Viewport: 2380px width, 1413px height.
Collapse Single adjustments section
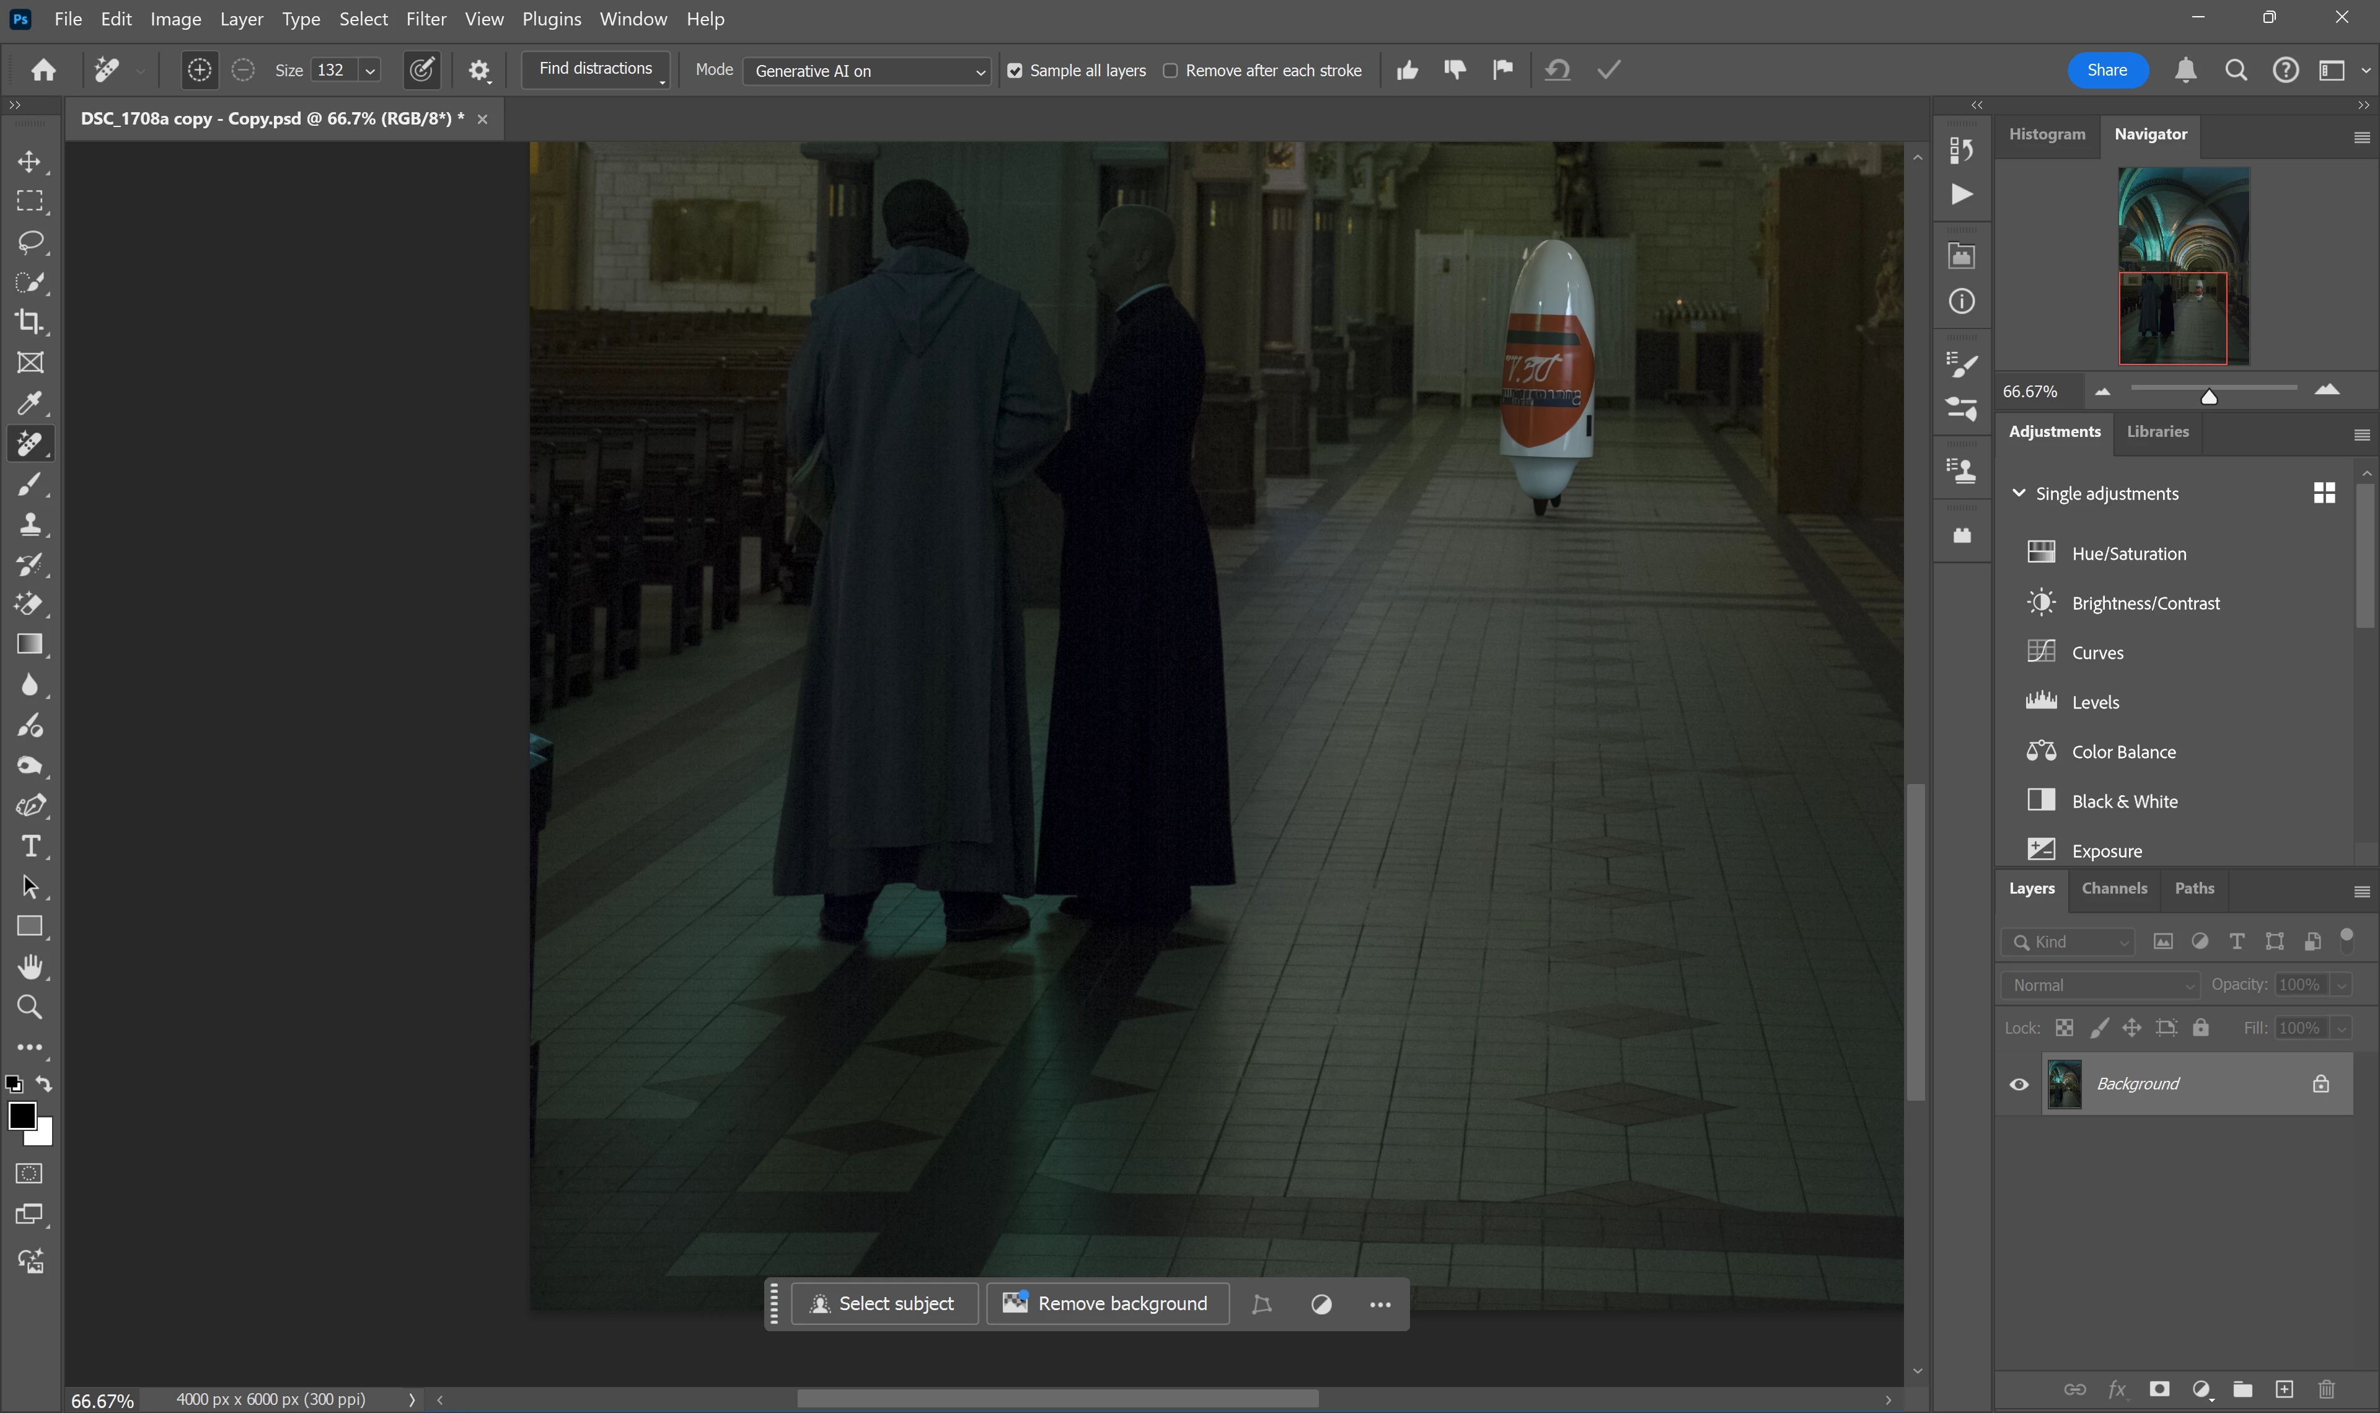tap(2018, 493)
